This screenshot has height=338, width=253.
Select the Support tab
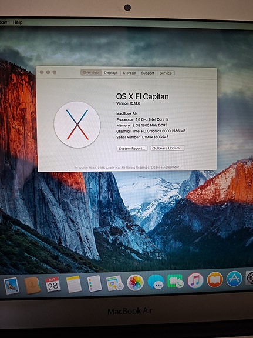[x=148, y=73]
